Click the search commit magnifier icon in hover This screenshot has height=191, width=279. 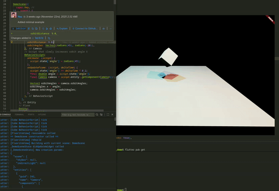point(43,29)
